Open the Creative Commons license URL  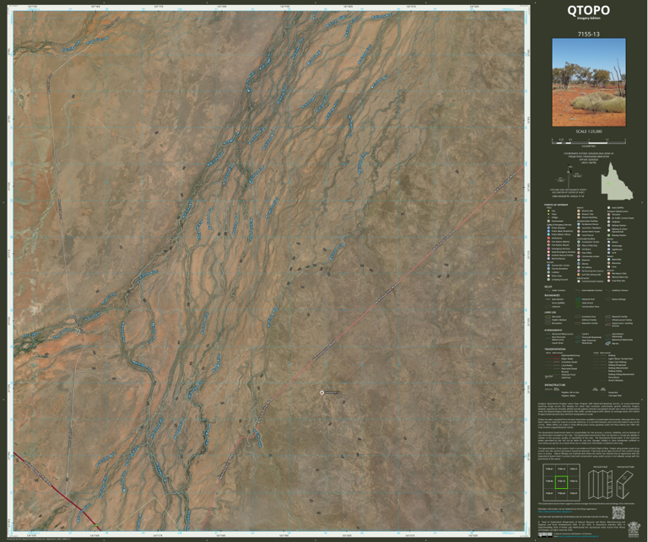click(x=578, y=536)
